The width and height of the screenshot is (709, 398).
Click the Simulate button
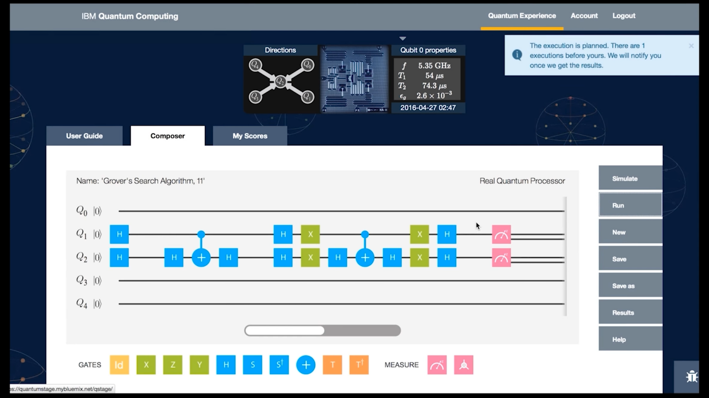tap(630, 178)
